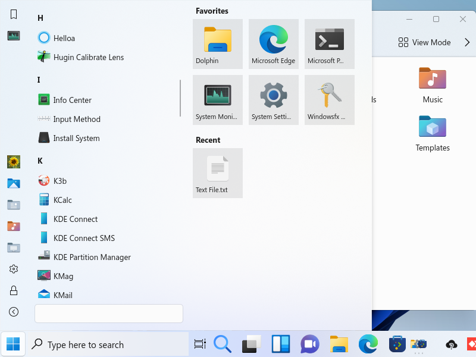Screen dimensions: 476x357
Task: Select KDE Partition Manager in the app list
Action: click(92, 257)
